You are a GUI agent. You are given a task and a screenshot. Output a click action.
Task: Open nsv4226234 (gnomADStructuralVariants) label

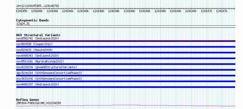47,67
